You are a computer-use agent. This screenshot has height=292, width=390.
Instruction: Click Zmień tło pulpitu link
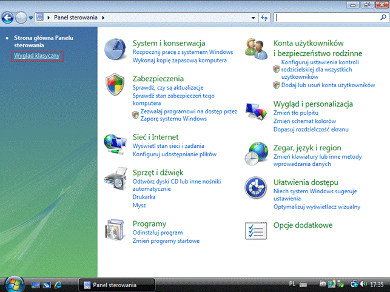pos(296,113)
